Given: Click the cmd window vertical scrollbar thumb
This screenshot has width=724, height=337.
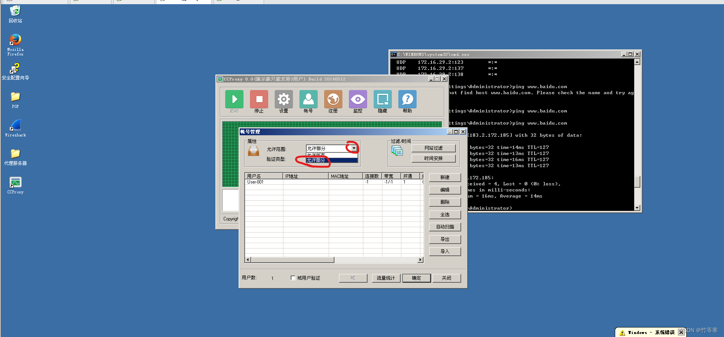Looking at the screenshot, I should tap(637, 182).
